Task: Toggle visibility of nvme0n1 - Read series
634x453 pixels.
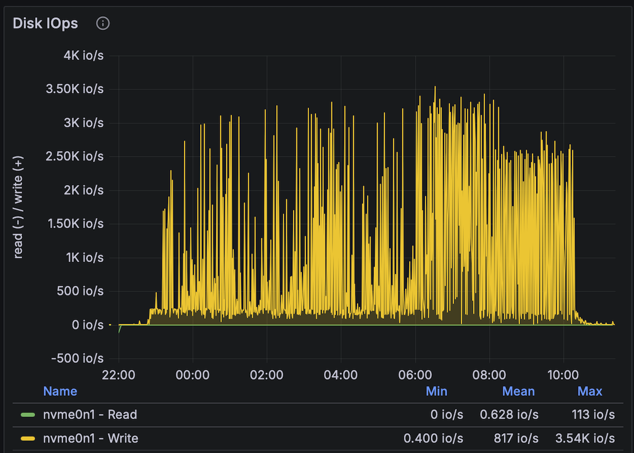Action: pos(90,415)
